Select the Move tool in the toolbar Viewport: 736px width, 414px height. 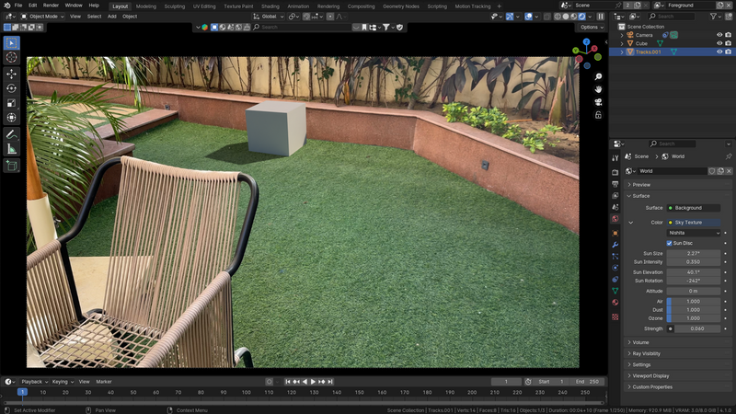(x=12, y=73)
